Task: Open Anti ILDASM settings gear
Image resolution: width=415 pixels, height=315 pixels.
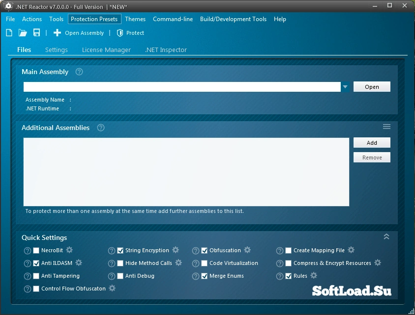Action: tap(79, 262)
